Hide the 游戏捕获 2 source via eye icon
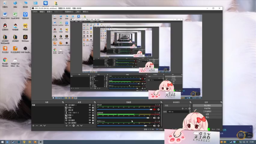256x144 pixels. 90,105
